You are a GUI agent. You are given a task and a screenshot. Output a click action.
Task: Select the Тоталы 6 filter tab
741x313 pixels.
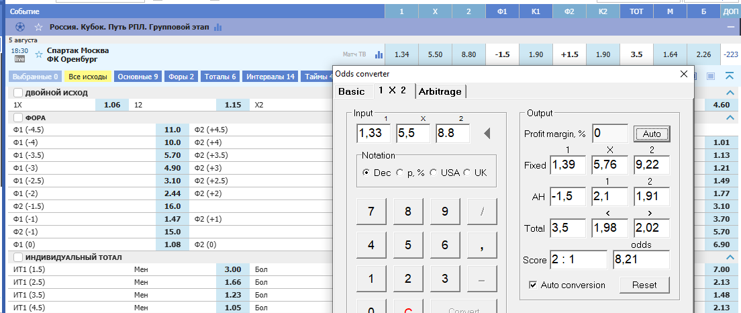coord(220,77)
